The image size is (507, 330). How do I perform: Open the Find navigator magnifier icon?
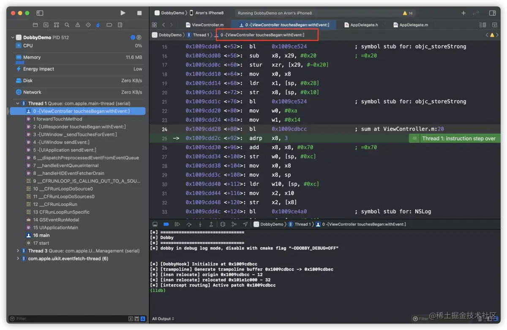(x=67, y=25)
